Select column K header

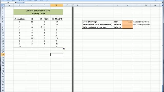point(128,5)
